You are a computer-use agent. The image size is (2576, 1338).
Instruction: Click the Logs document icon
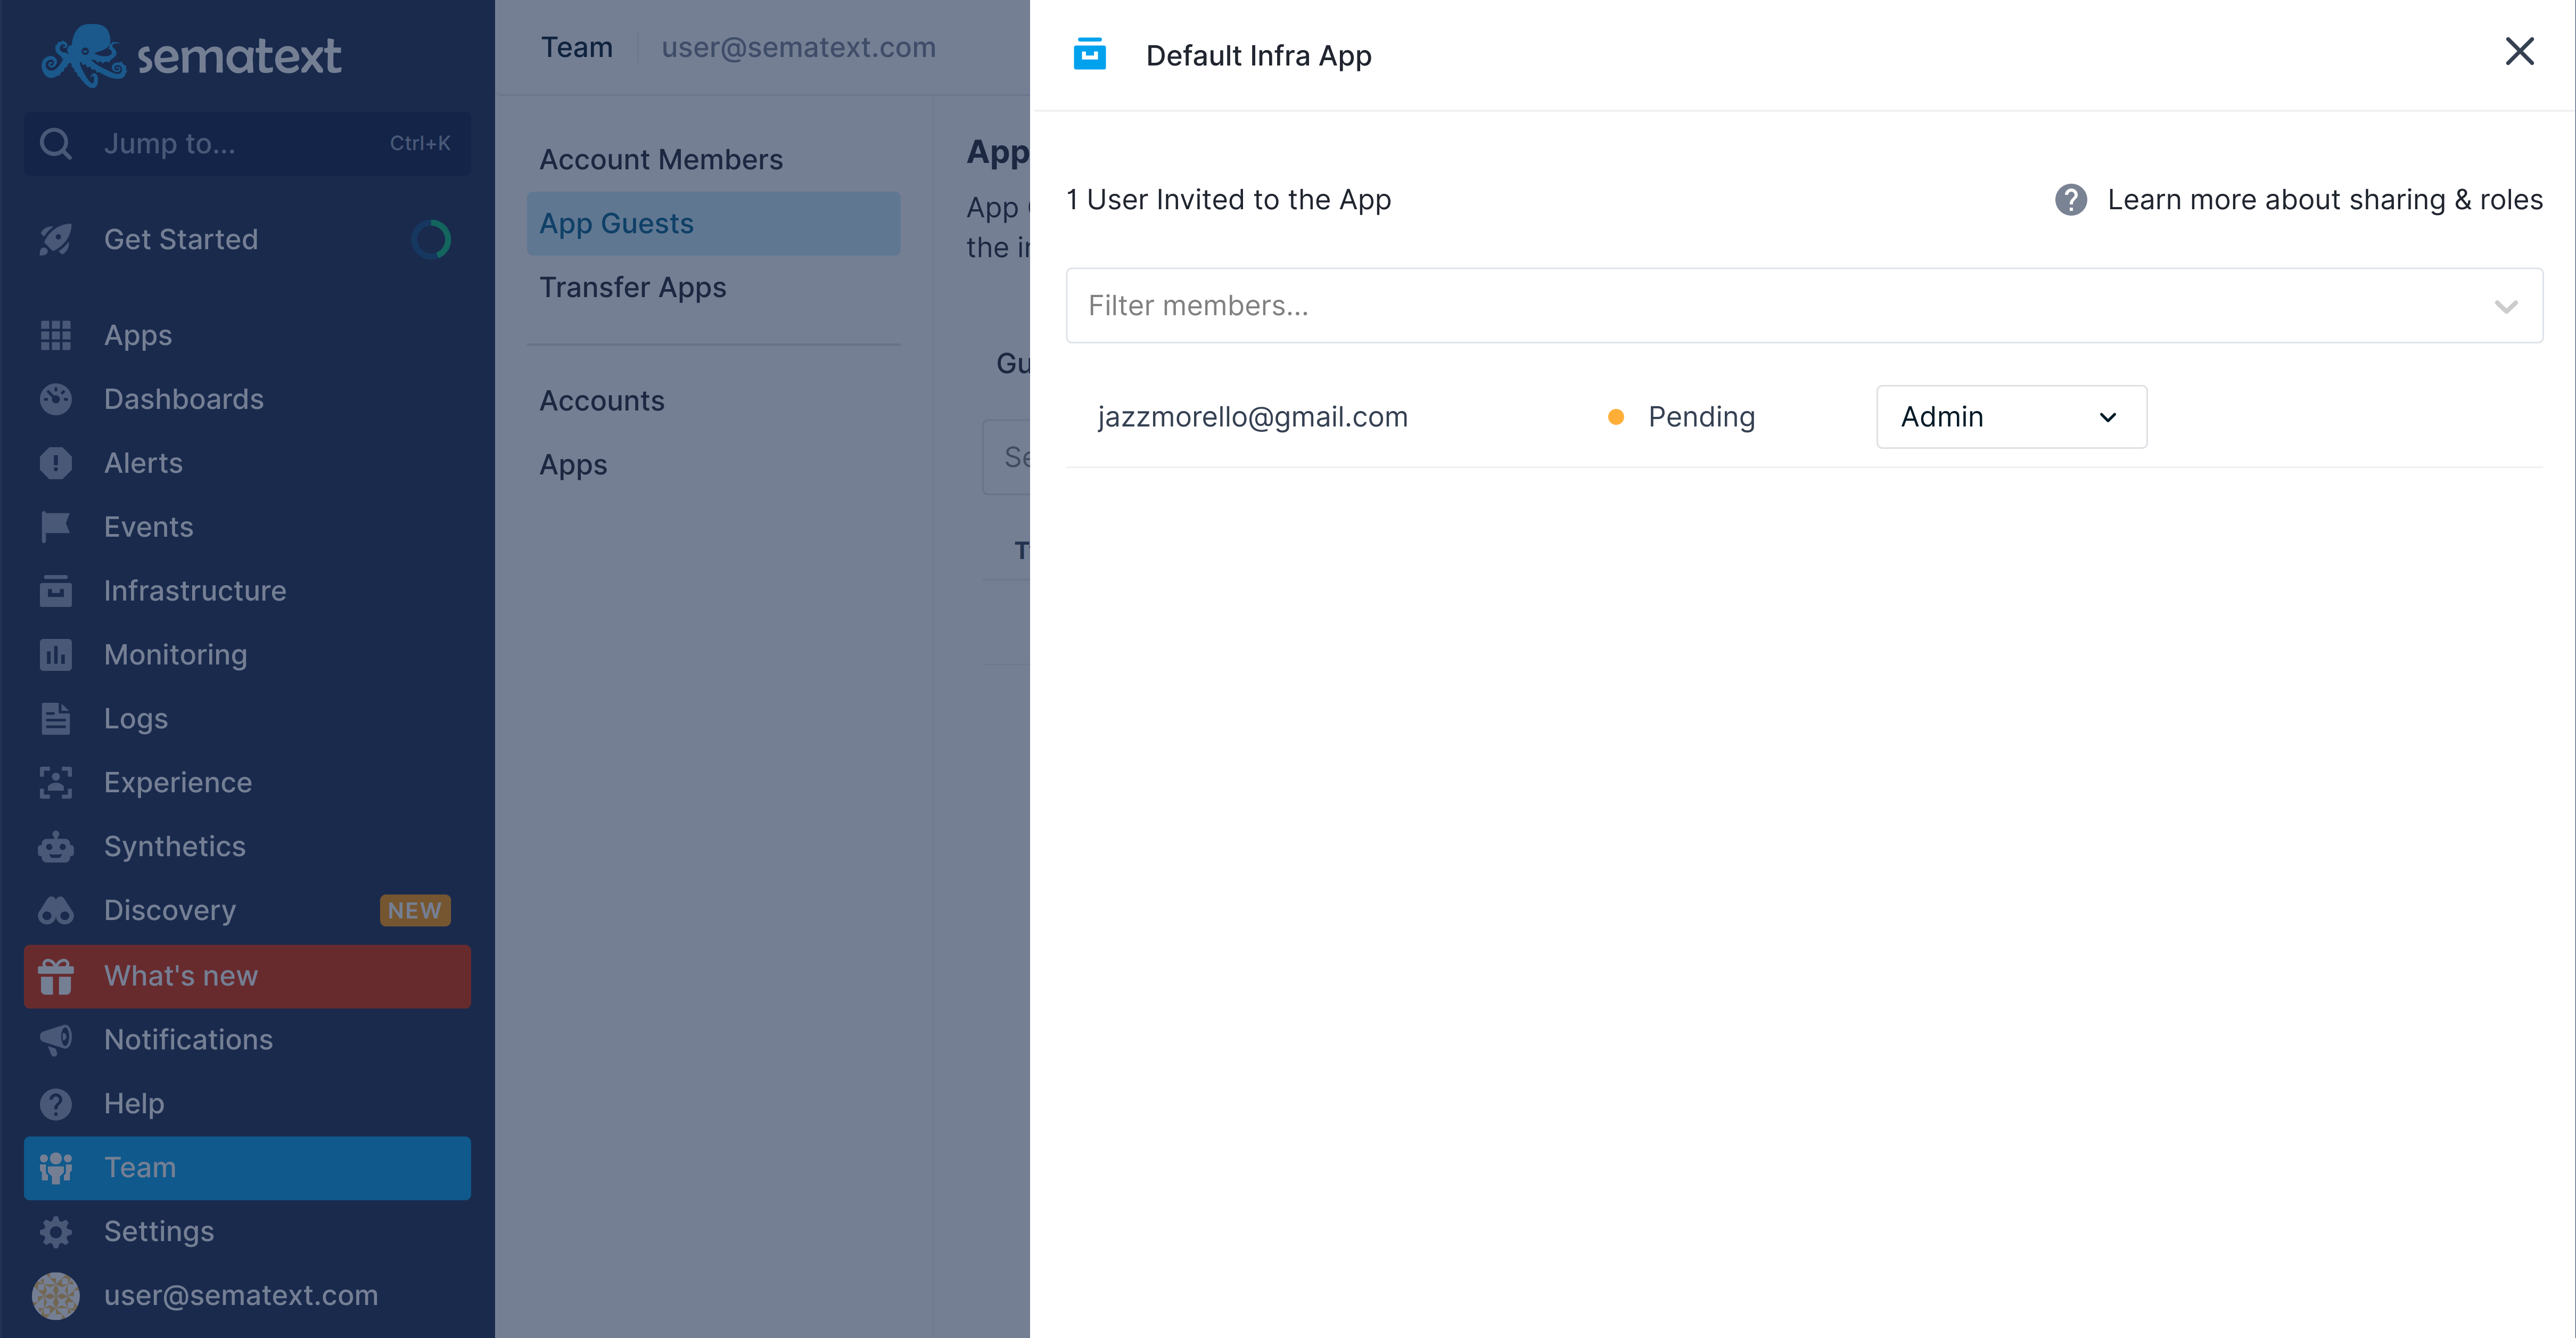(x=55, y=719)
